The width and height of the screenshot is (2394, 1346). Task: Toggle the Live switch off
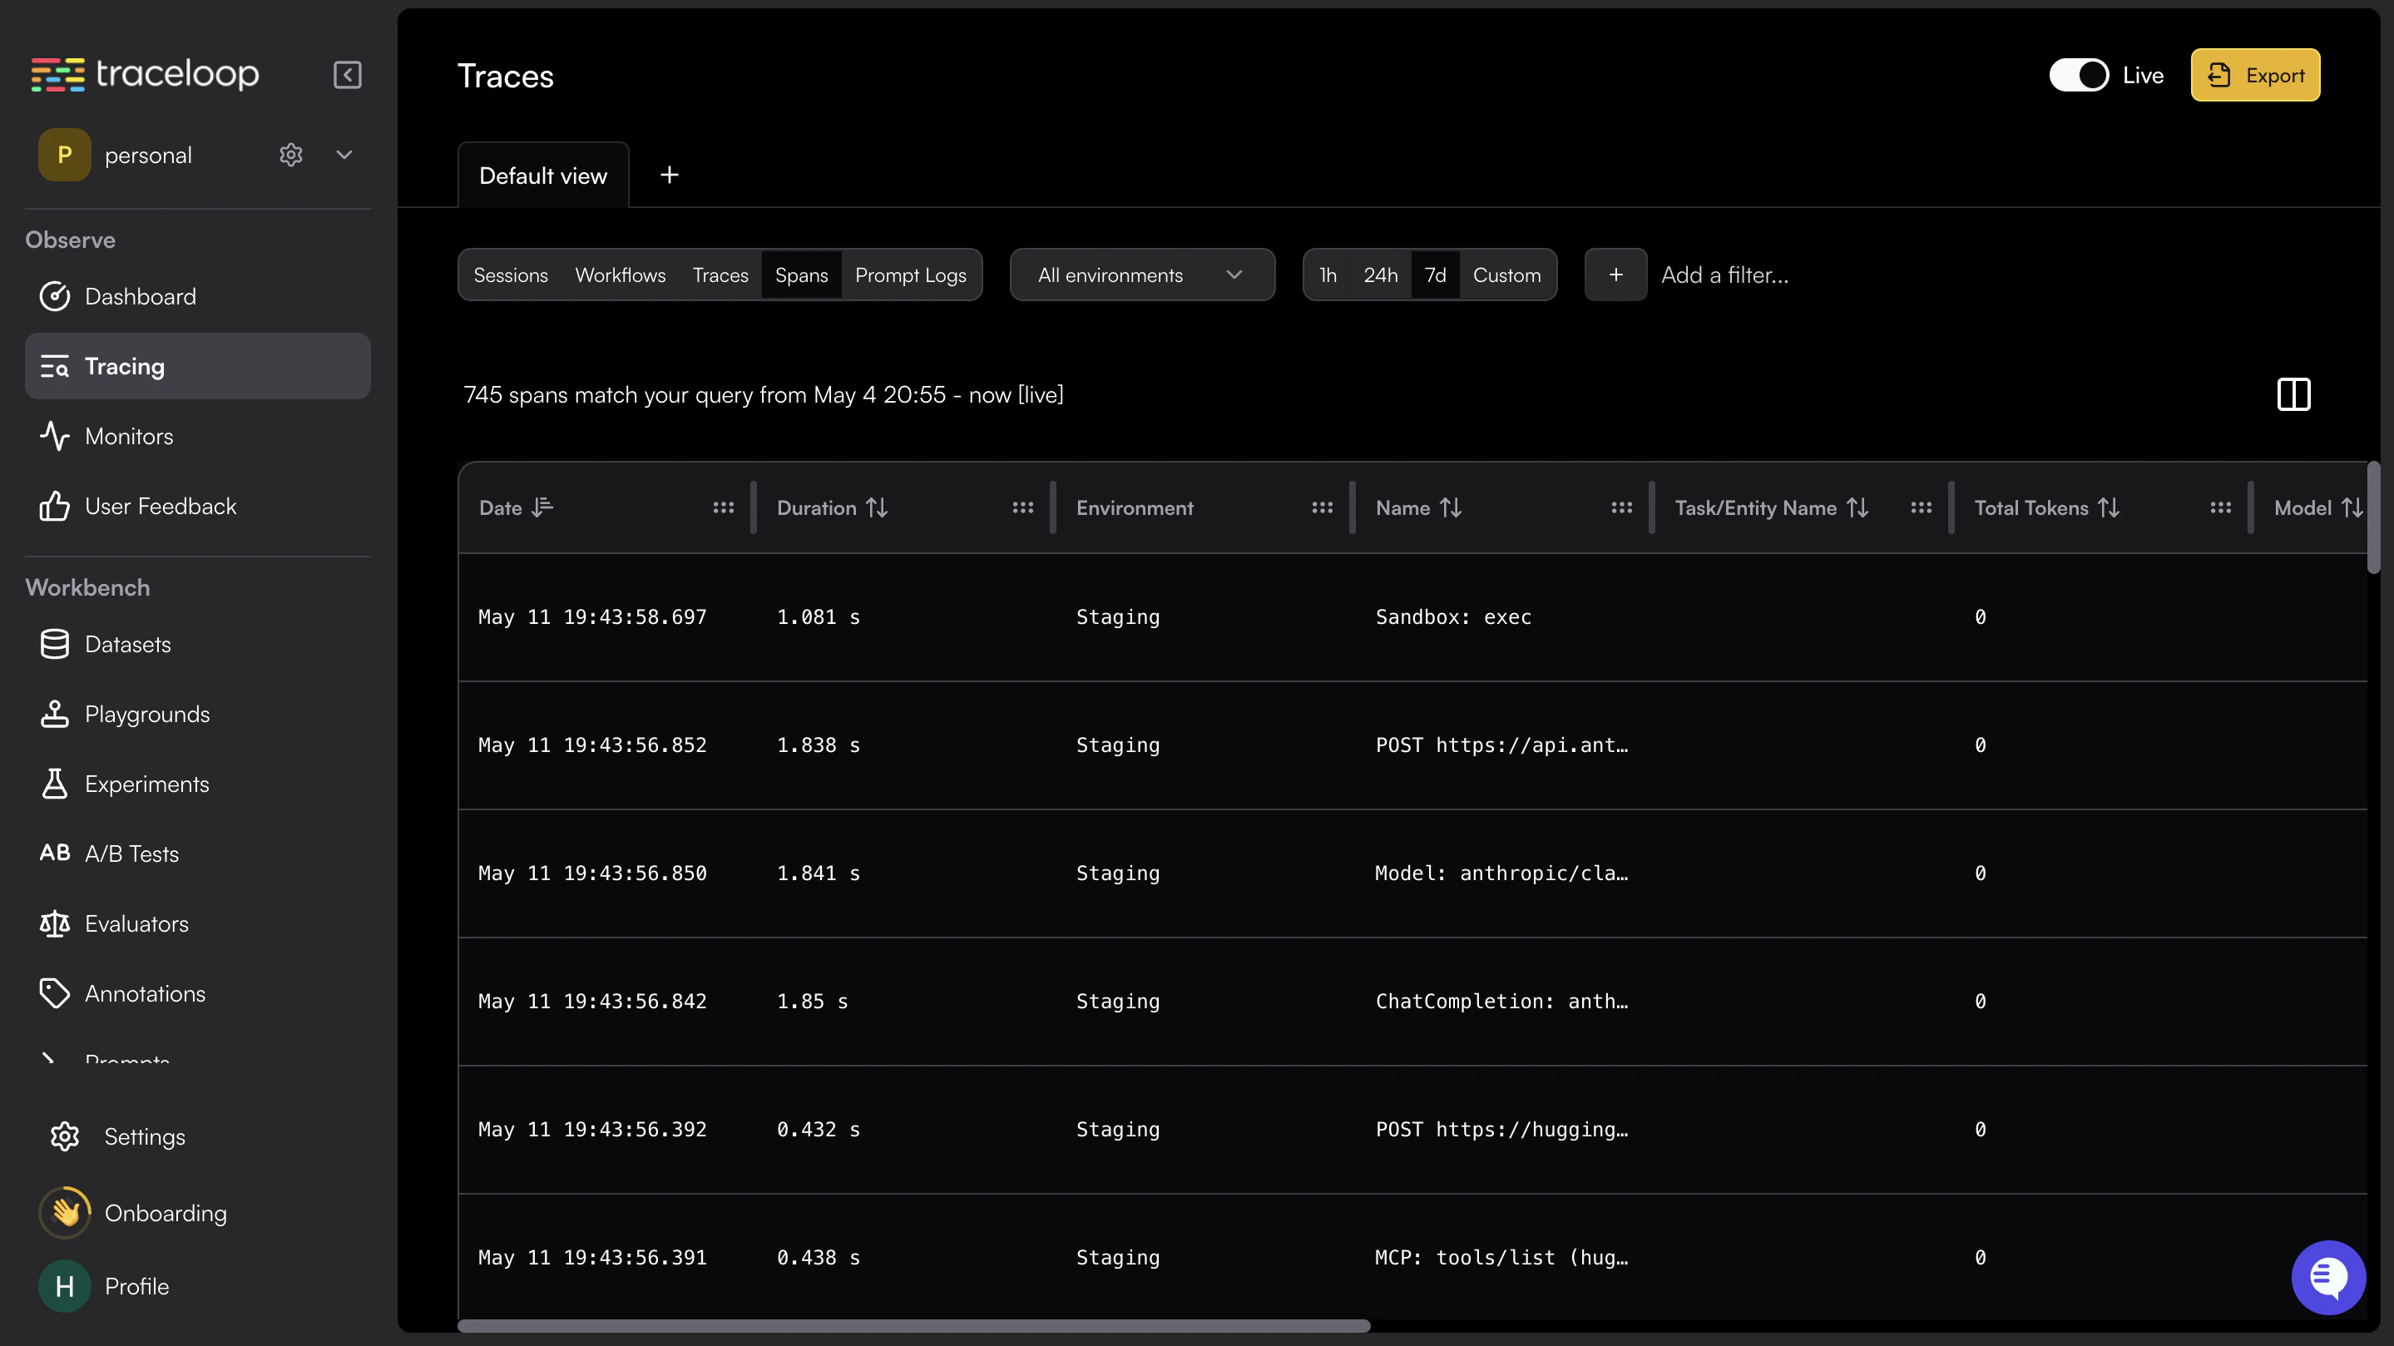pos(2078,76)
